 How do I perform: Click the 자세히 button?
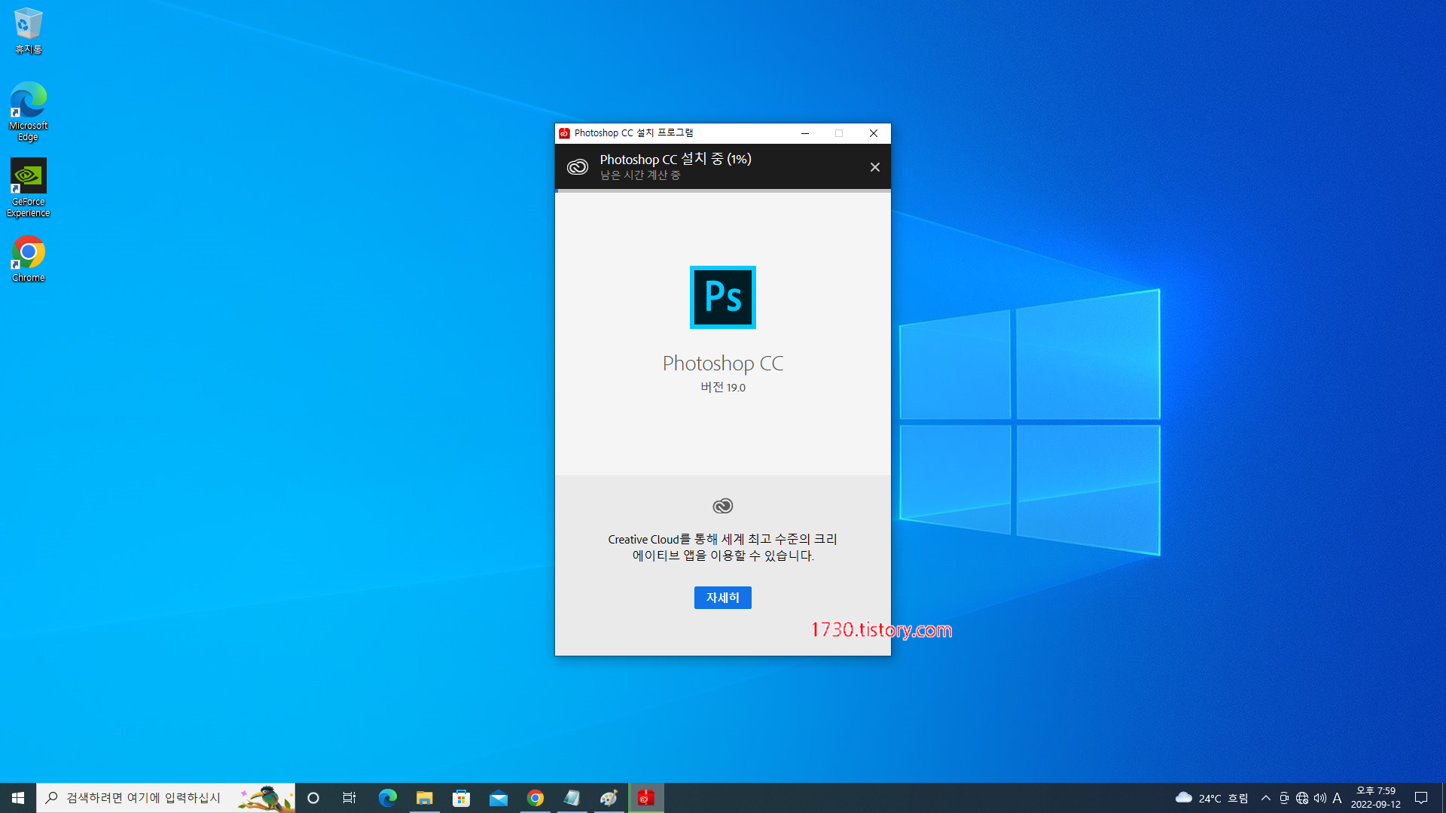point(722,598)
